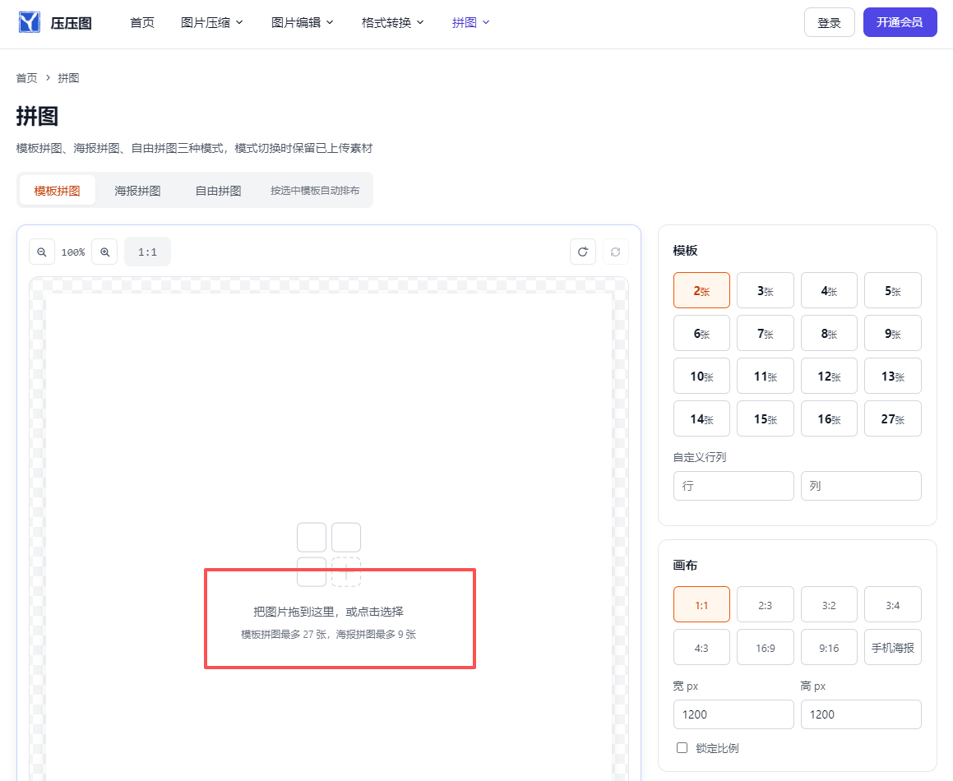Click the 拼图 breadcrumb item

click(69, 78)
